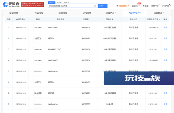Click the 14类-珠宝钟表 classification cell
Screen dimensions: 174x113
pos(110,60)
